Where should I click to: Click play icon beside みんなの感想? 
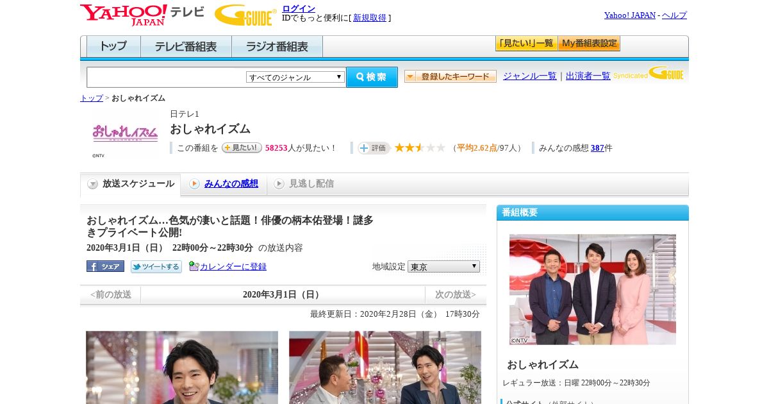(194, 184)
